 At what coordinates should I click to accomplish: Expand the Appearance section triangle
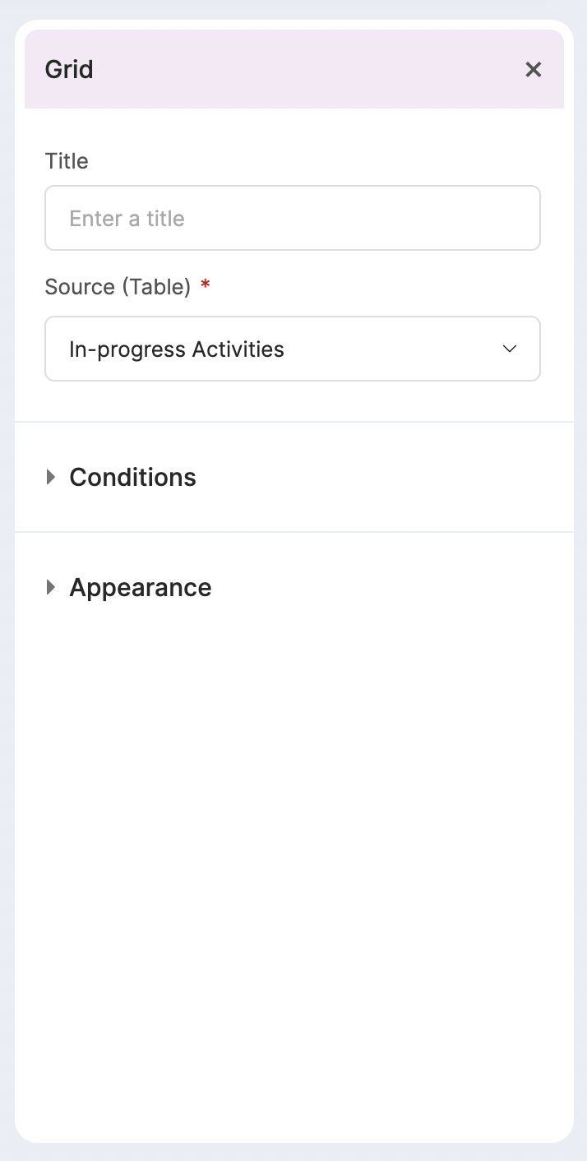pos(51,587)
